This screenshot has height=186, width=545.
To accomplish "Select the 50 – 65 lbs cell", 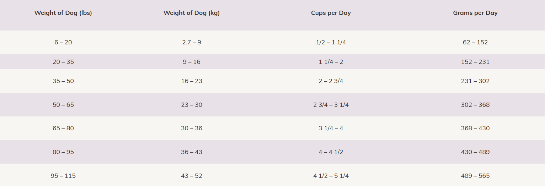I will point(63,105).
